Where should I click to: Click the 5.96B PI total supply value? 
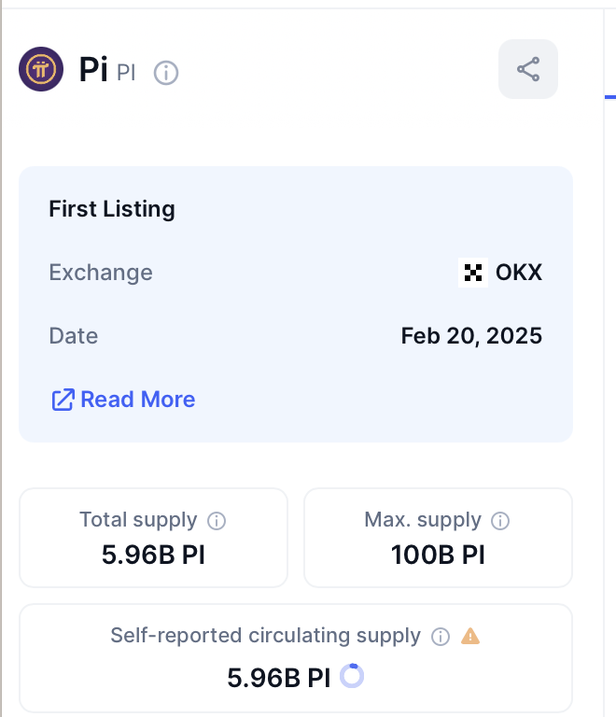point(153,555)
